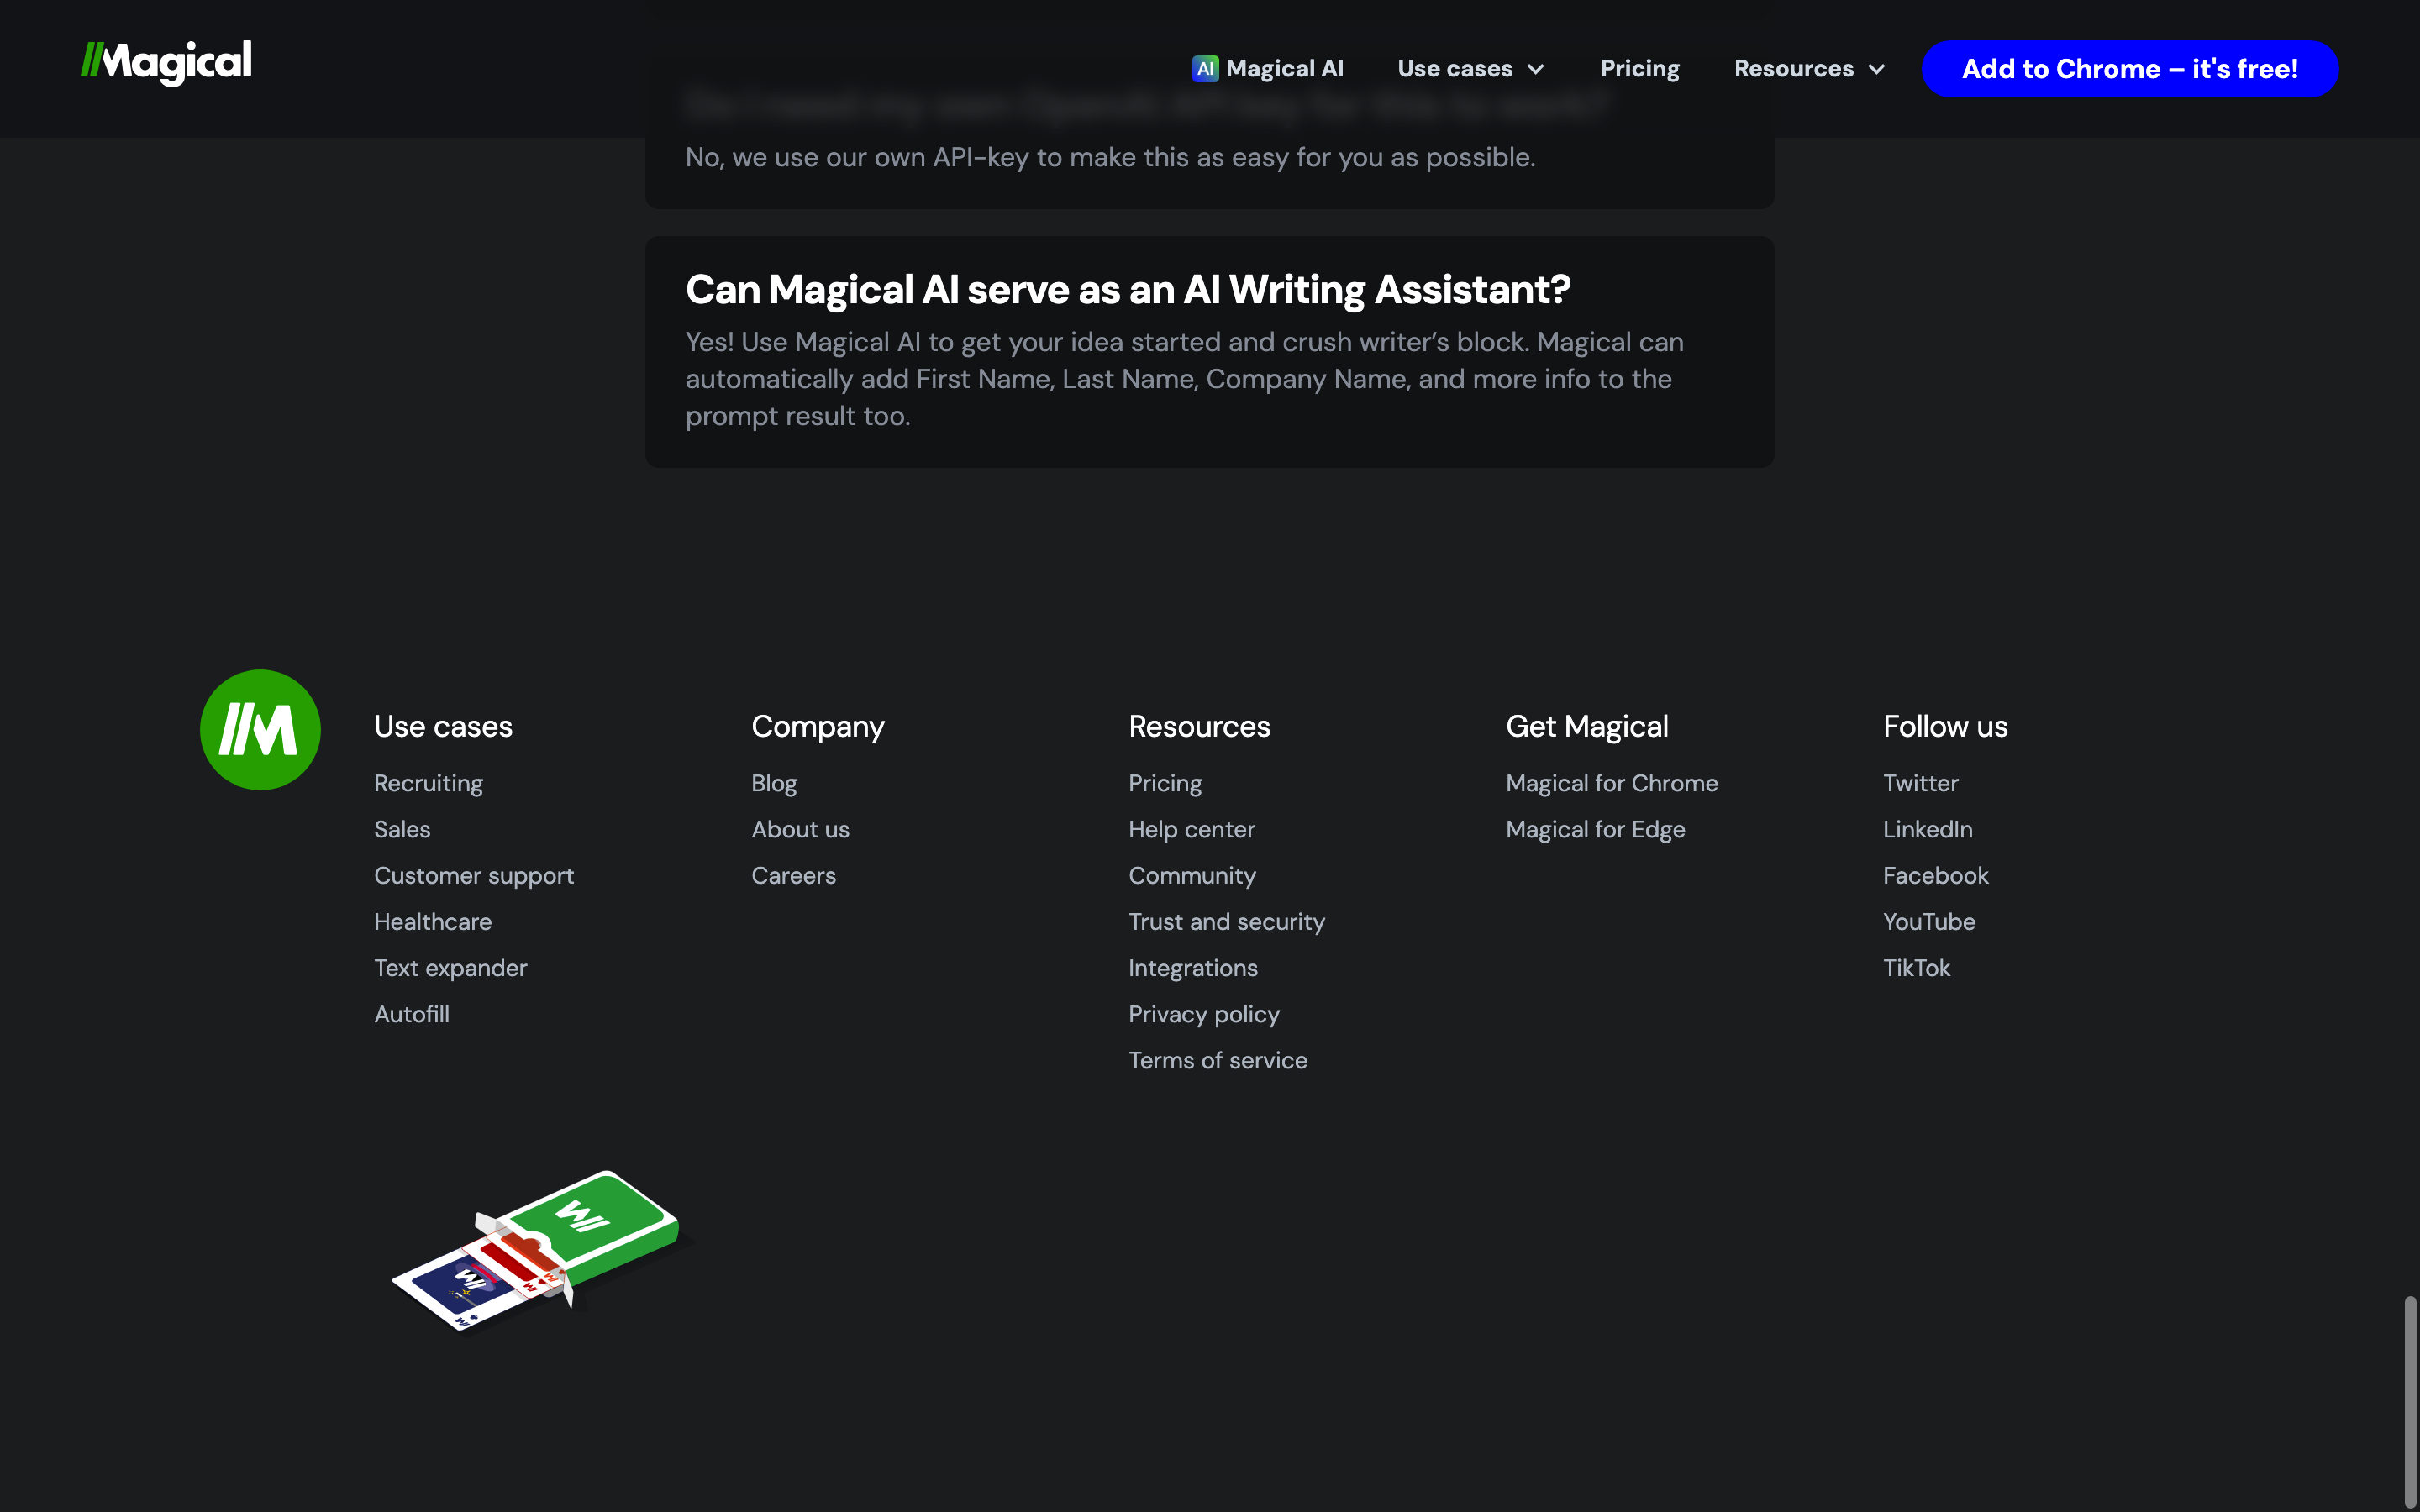Click the Follow us footer heading
Image resolution: width=2420 pixels, height=1512 pixels.
point(1945,726)
